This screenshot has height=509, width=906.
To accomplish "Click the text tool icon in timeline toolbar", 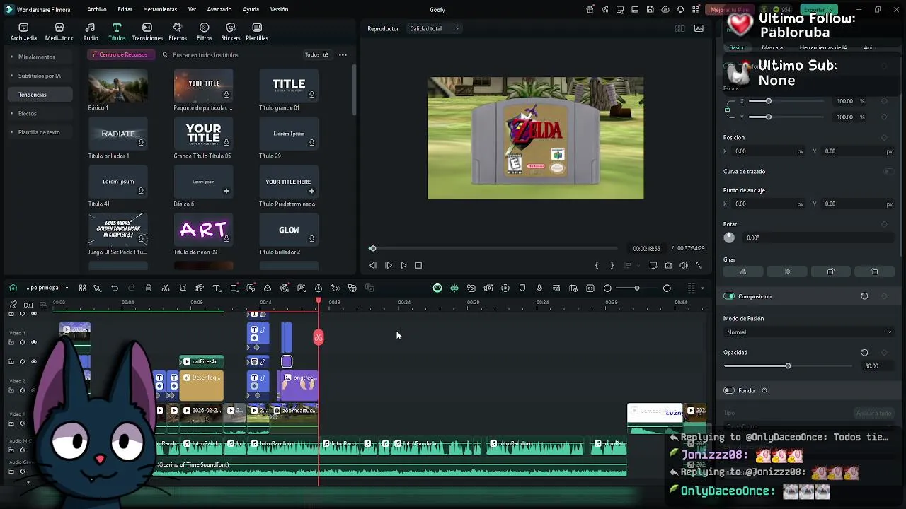I will tap(217, 288).
